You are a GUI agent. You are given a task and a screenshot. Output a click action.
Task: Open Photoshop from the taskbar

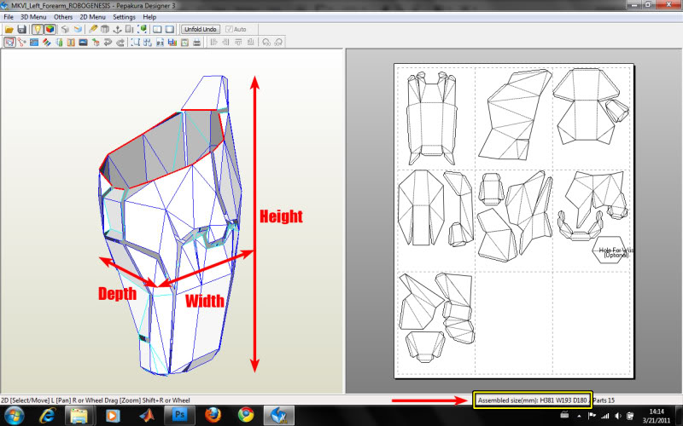[x=180, y=415]
